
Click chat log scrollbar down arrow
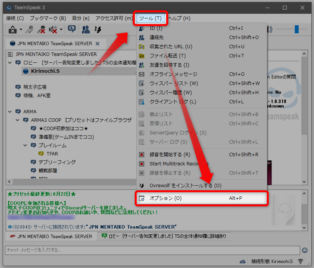(x=304, y=228)
